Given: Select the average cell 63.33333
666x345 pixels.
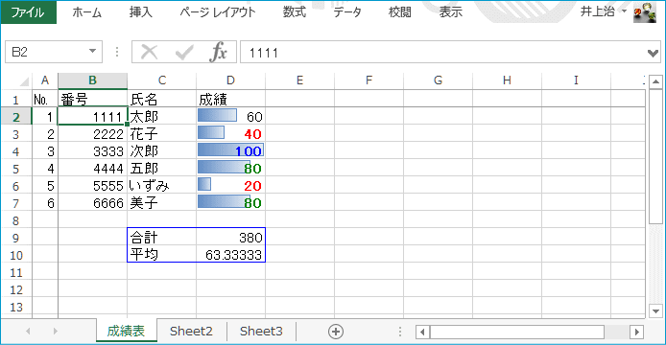Looking at the screenshot, I should (x=230, y=255).
